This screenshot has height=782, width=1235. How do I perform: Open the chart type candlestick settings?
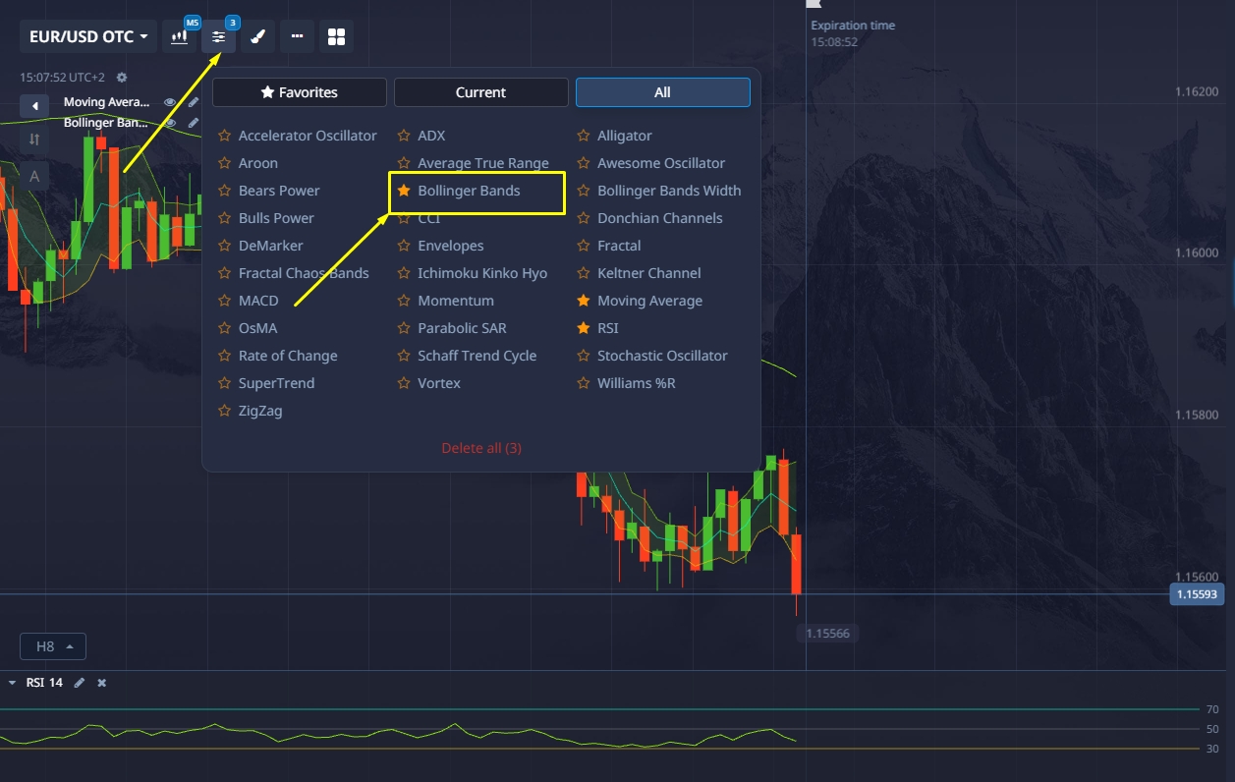click(179, 37)
